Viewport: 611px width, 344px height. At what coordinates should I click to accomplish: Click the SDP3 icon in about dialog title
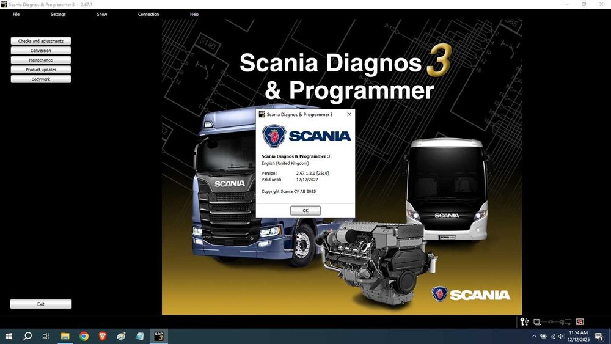[x=262, y=114]
